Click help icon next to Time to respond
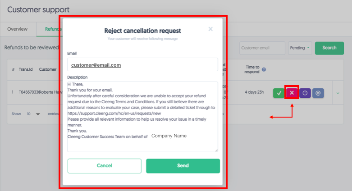Screen dimensions: 352x191 point(264,69)
